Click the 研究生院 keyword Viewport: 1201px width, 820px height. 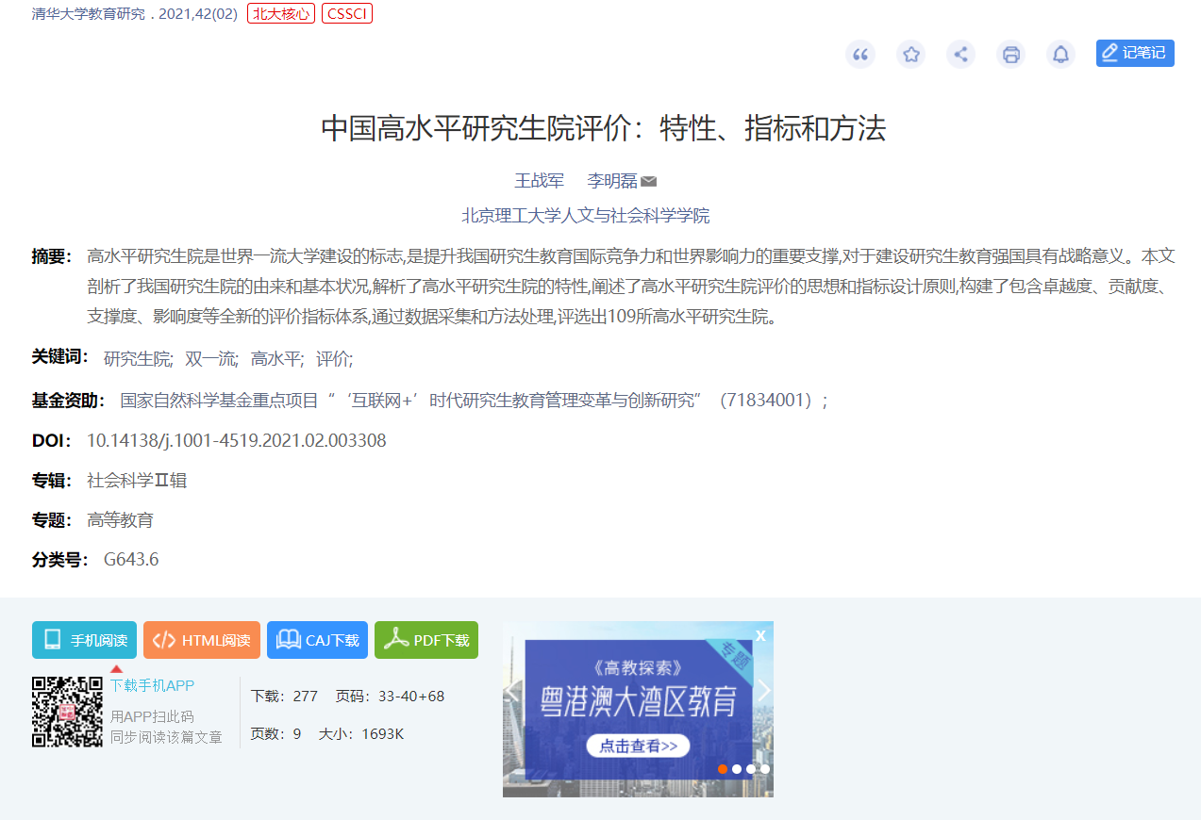tap(138, 358)
